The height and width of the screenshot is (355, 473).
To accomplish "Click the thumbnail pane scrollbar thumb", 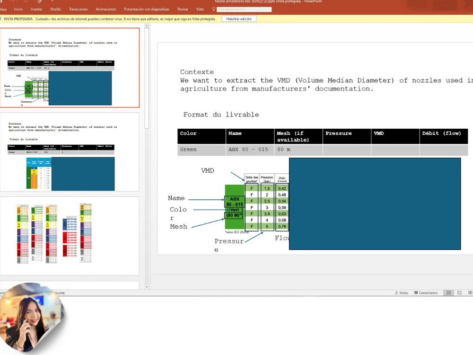I will click(x=147, y=79).
